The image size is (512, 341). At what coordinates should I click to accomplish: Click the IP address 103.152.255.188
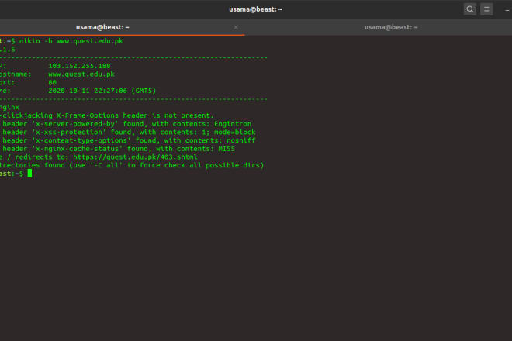[x=79, y=66]
